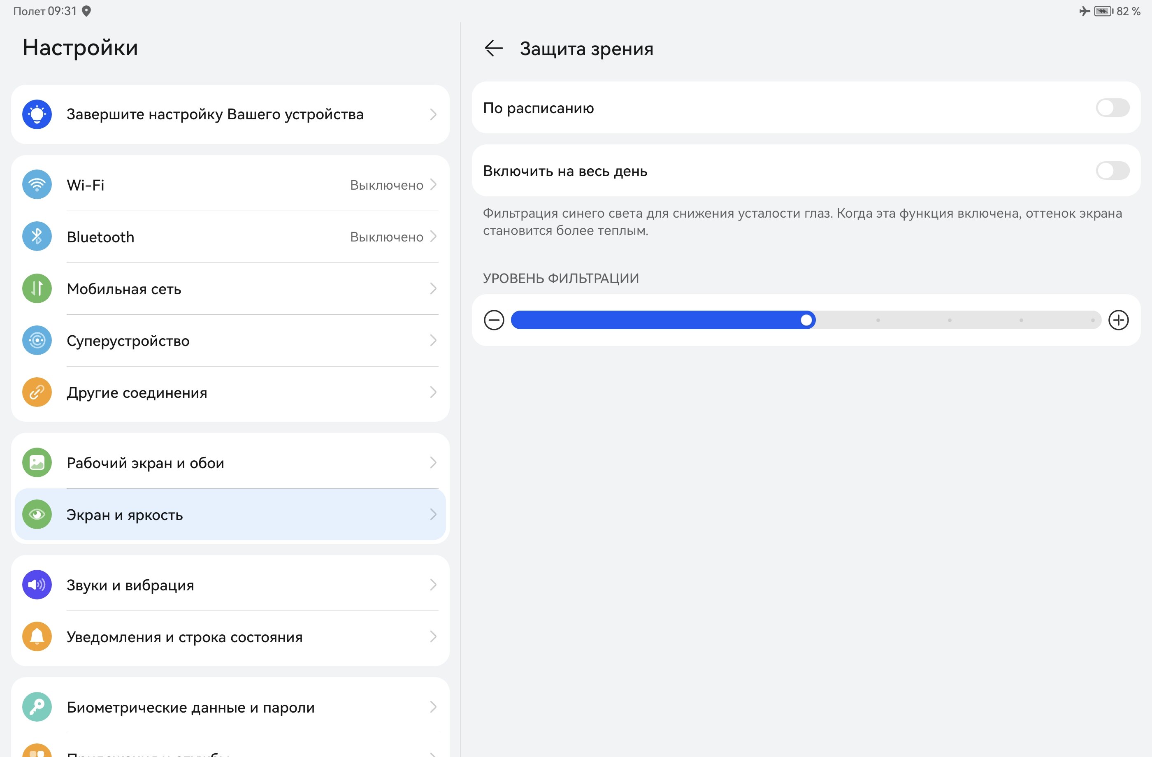Open Биометрические данные и пароли
Screen dimensions: 1152x757
click(230, 707)
